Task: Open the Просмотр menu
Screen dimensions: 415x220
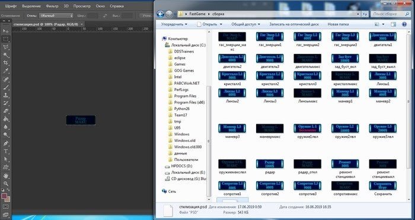Action: coord(82,6)
